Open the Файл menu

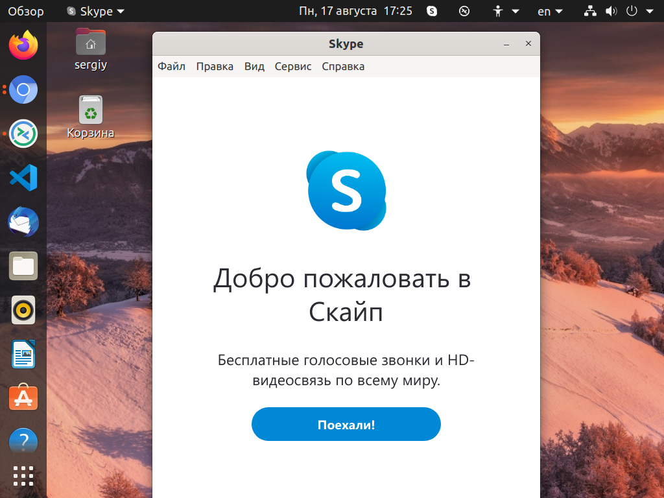pyautogui.click(x=171, y=67)
